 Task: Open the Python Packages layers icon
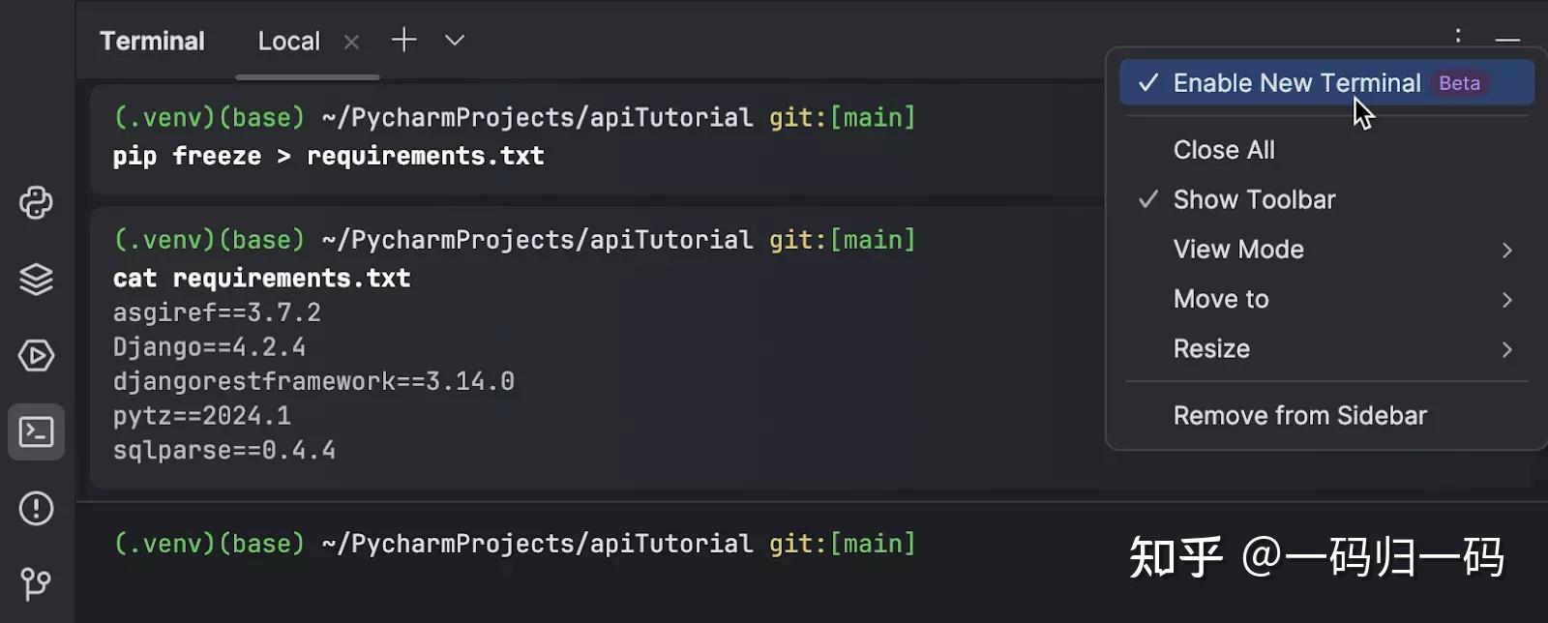(36, 280)
